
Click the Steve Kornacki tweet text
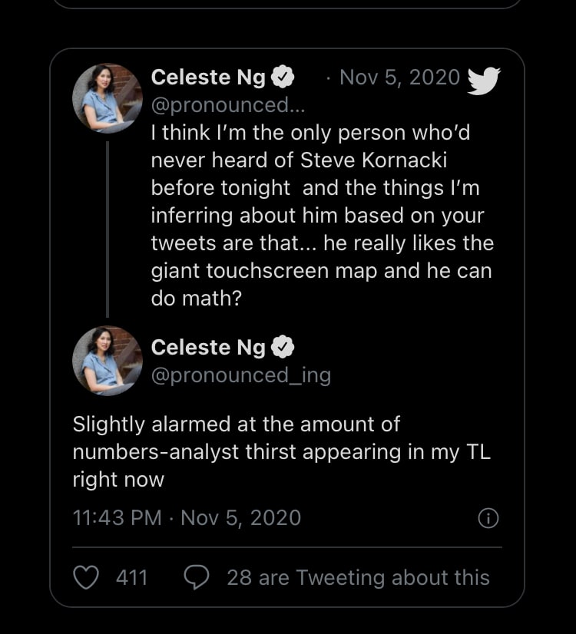click(321, 215)
